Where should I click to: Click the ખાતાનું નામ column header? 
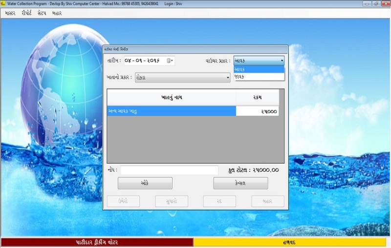pyautogui.click(x=171, y=98)
